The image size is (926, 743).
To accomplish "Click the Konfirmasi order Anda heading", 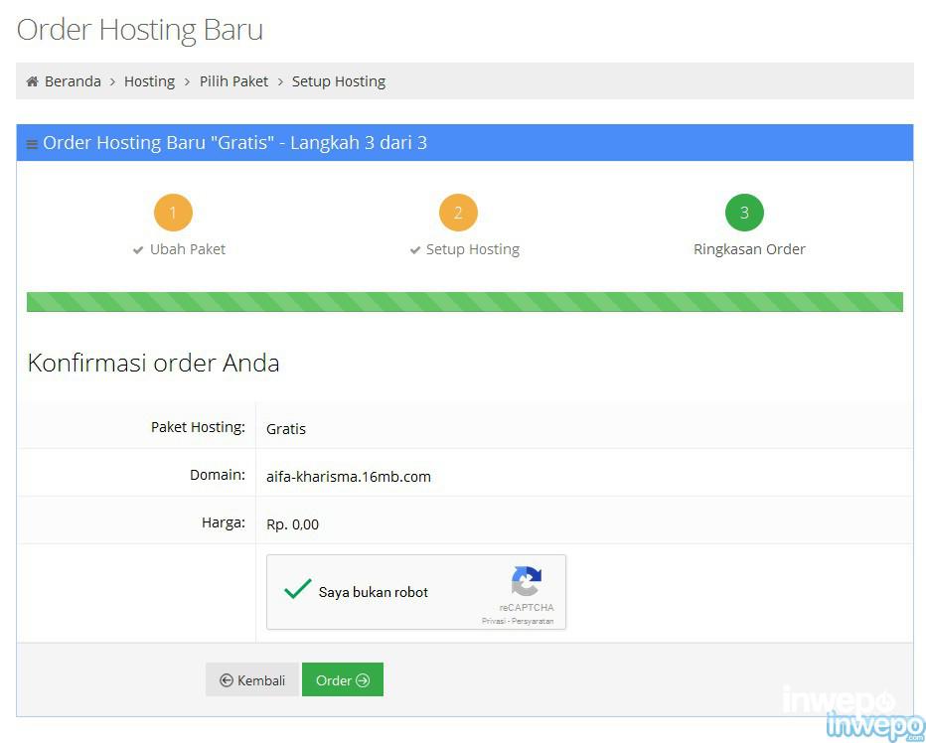I will click(154, 363).
